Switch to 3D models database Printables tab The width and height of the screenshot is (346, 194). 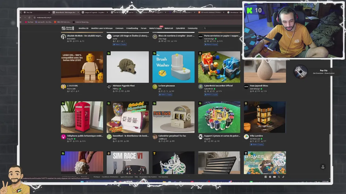pos(211,12)
